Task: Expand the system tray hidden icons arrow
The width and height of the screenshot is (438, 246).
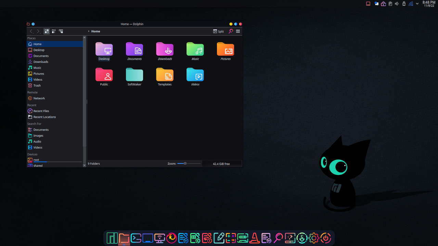Action: point(417,4)
